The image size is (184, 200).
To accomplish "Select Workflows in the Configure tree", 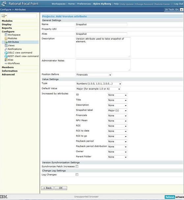I will click(14, 63).
